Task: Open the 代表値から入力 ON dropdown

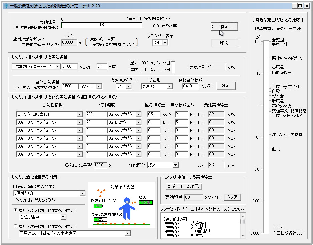Action: click(128, 86)
